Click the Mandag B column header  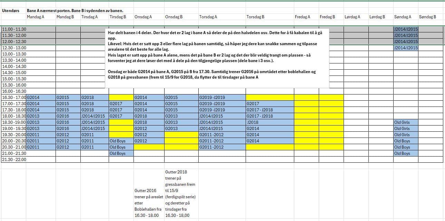[68, 17]
